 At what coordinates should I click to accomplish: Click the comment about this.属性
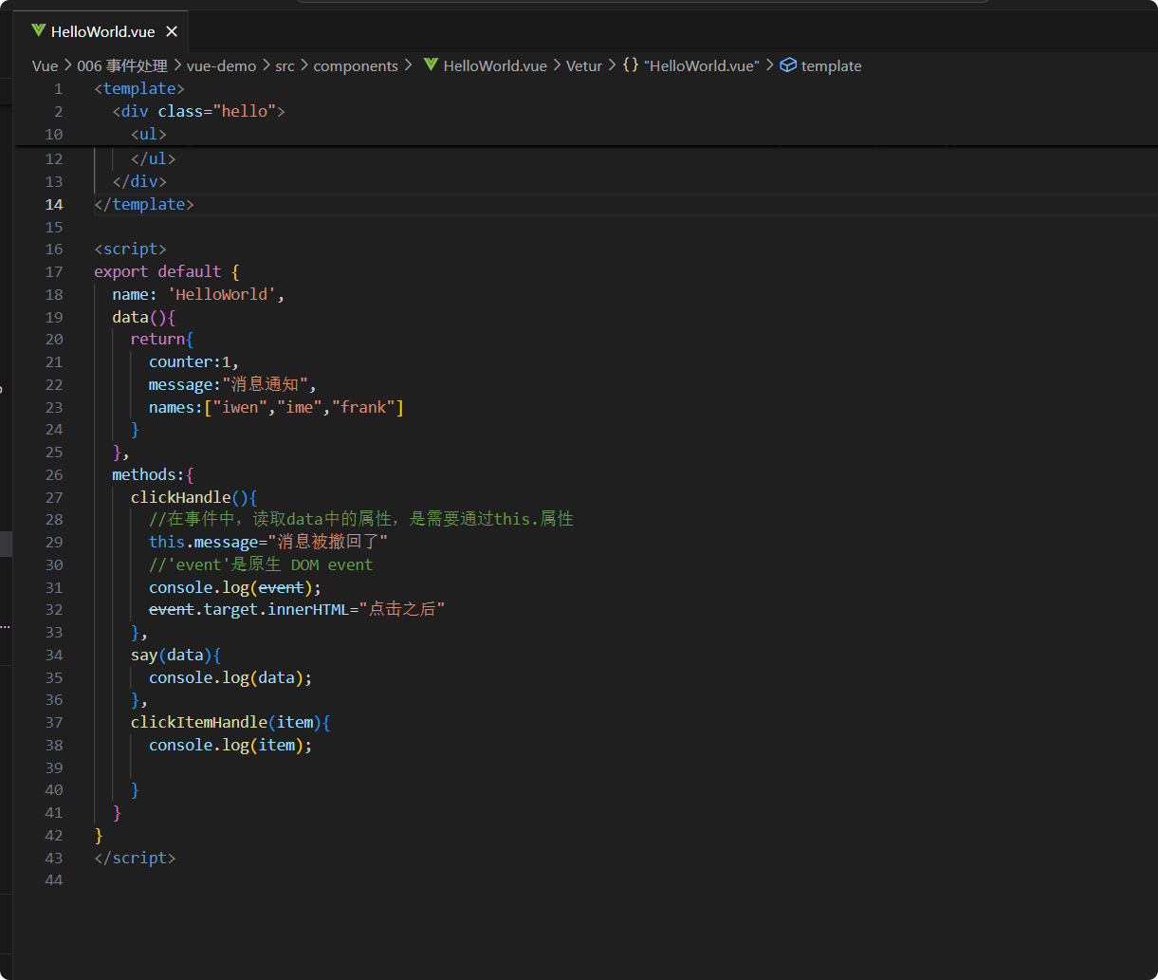coord(361,519)
